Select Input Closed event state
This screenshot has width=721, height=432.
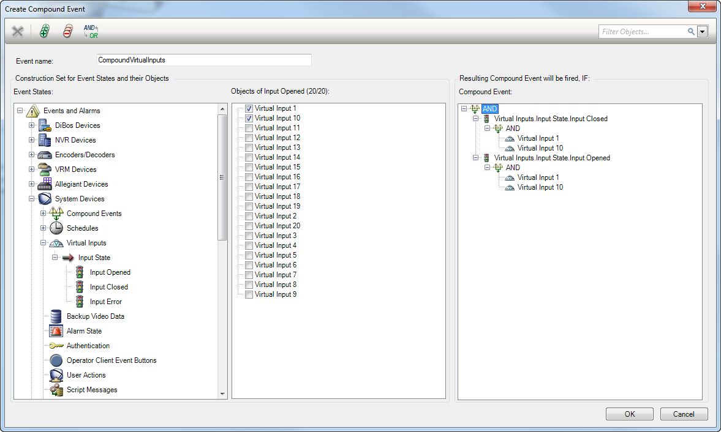pos(109,287)
